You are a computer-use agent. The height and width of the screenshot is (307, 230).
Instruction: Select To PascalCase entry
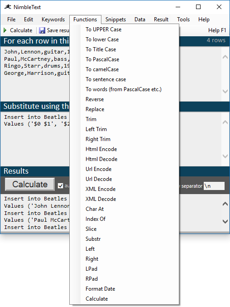(x=125, y=59)
